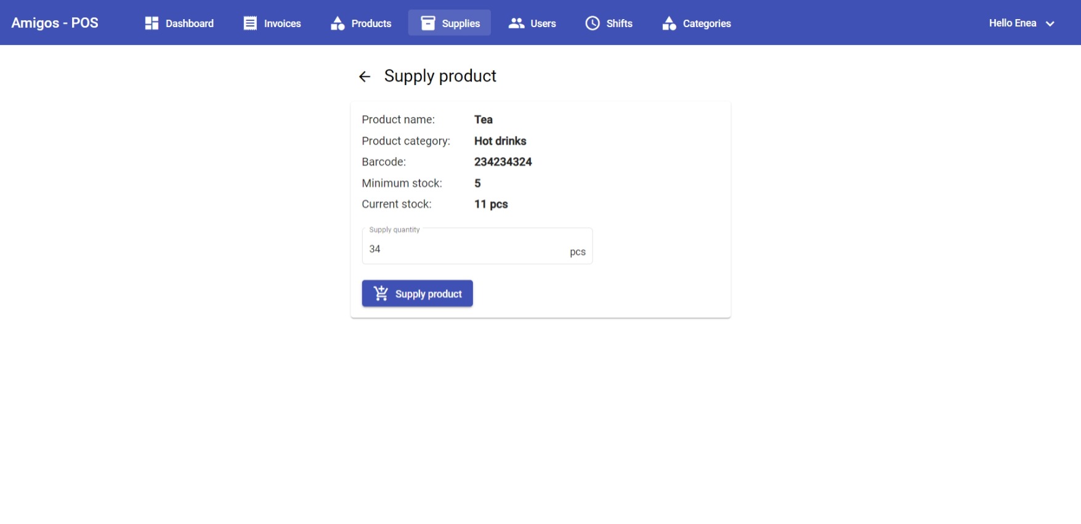Open the Categories menu item
Image resolution: width=1081 pixels, height=524 pixels.
tap(696, 23)
